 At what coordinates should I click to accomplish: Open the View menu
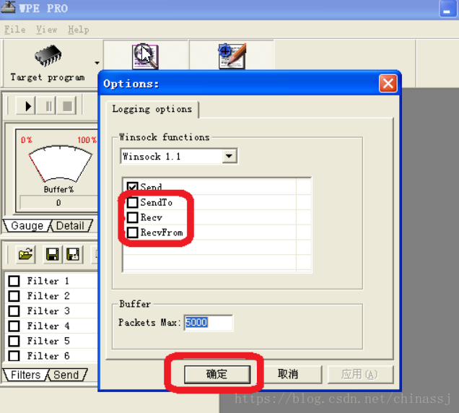click(46, 30)
